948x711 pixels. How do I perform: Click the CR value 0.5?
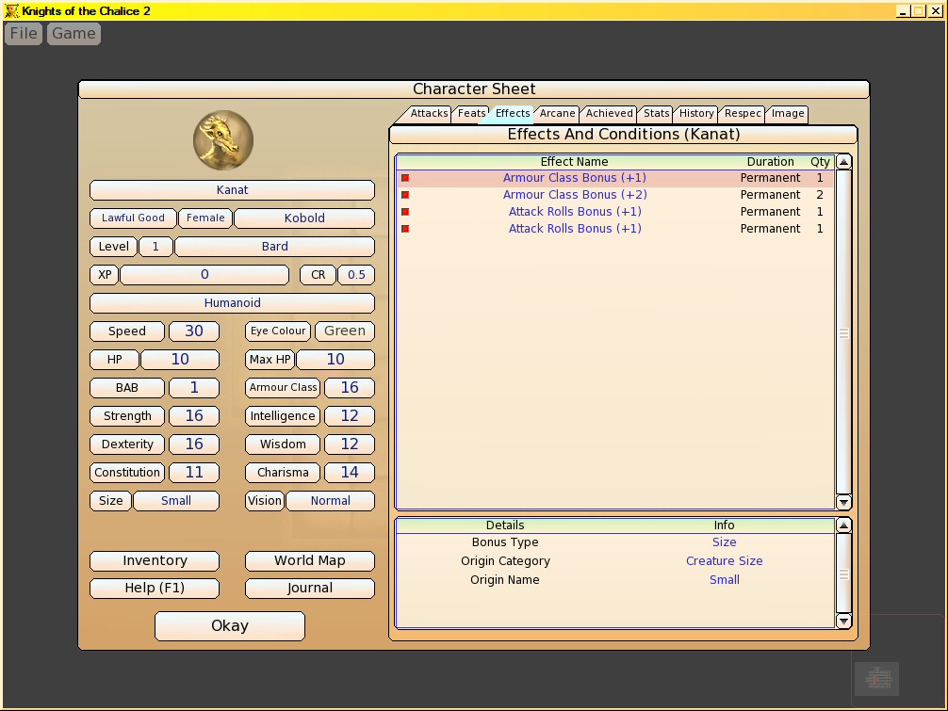[356, 275]
